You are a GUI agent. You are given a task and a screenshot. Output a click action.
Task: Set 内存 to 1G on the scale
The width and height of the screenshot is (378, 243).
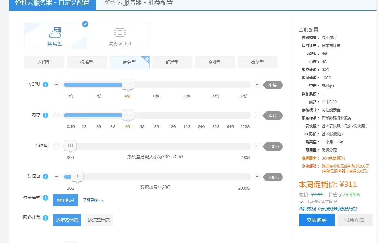[84, 127]
